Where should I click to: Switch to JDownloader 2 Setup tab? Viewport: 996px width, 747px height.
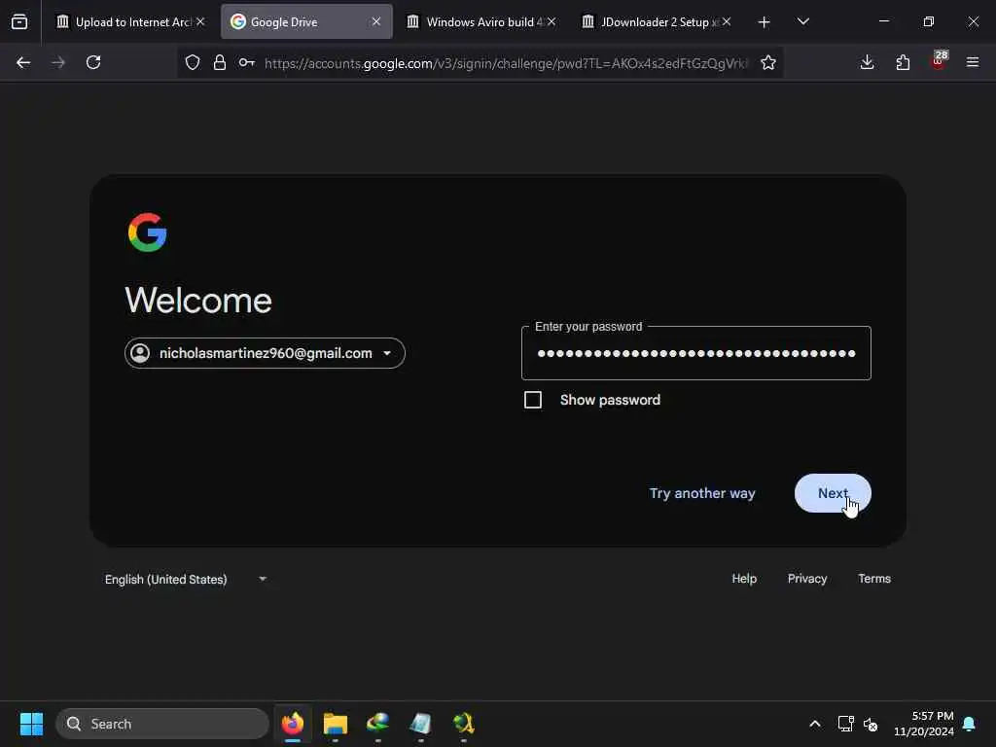(x=657, y=21)
